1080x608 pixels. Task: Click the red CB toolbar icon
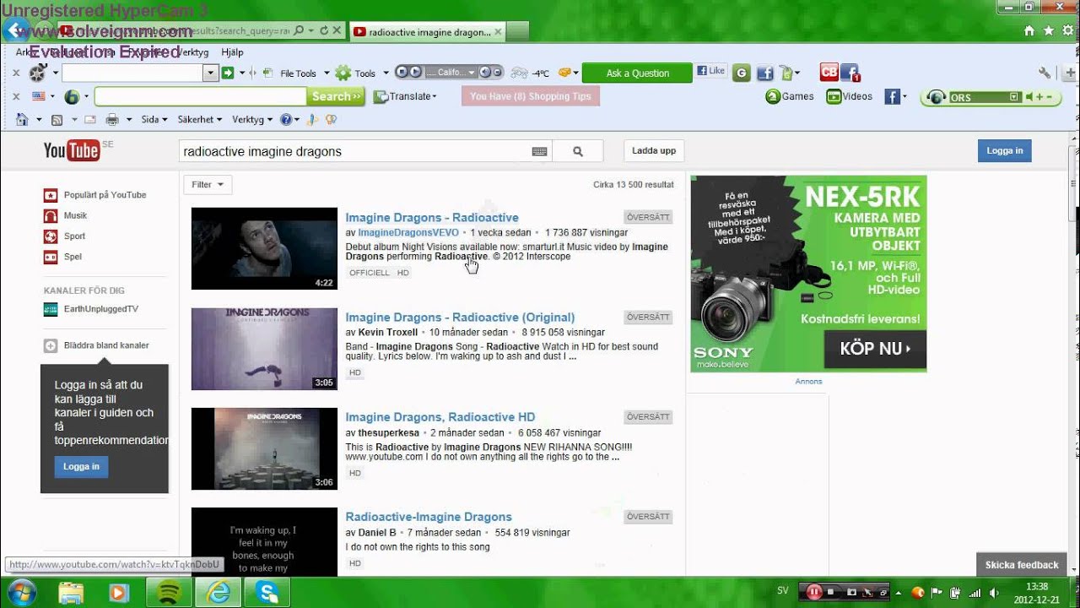829,73
